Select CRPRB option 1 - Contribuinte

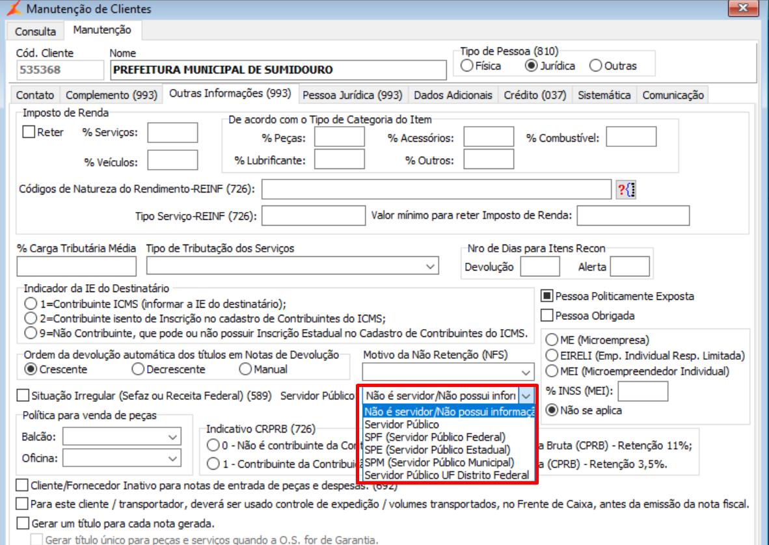coord(213,464)
